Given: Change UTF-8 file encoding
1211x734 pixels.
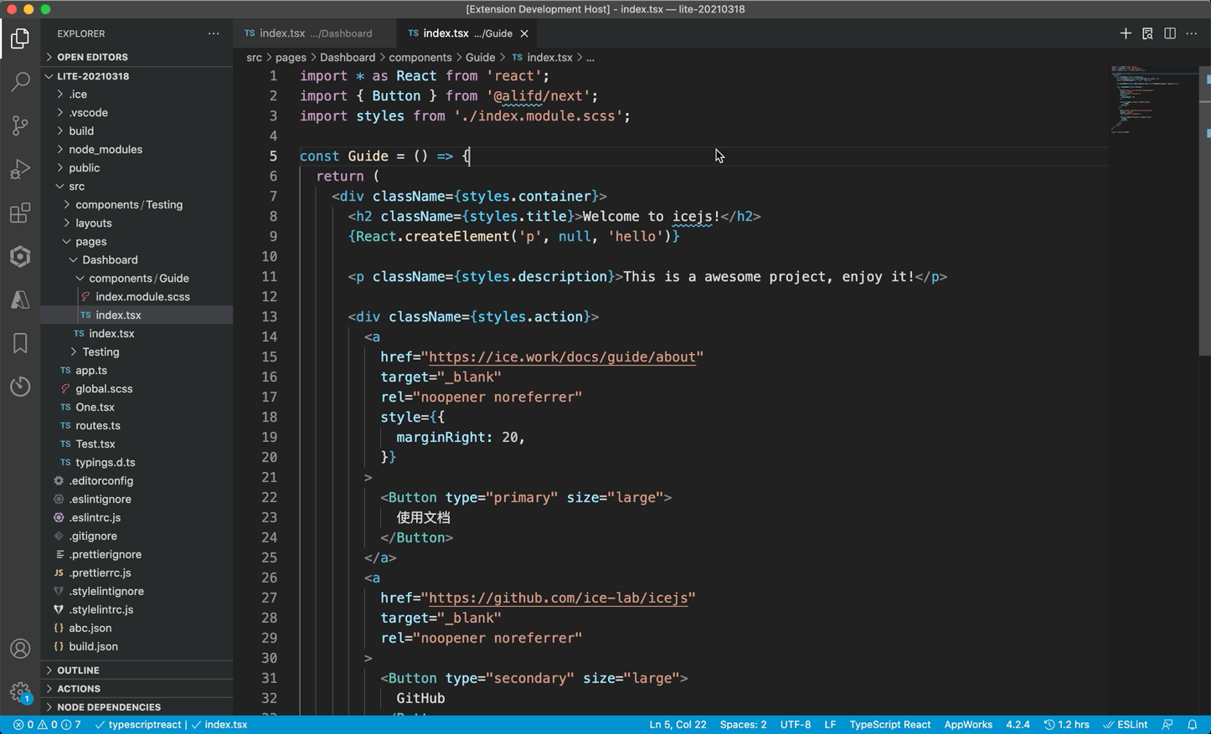Looking at the screenshot, I should [796, 725].
